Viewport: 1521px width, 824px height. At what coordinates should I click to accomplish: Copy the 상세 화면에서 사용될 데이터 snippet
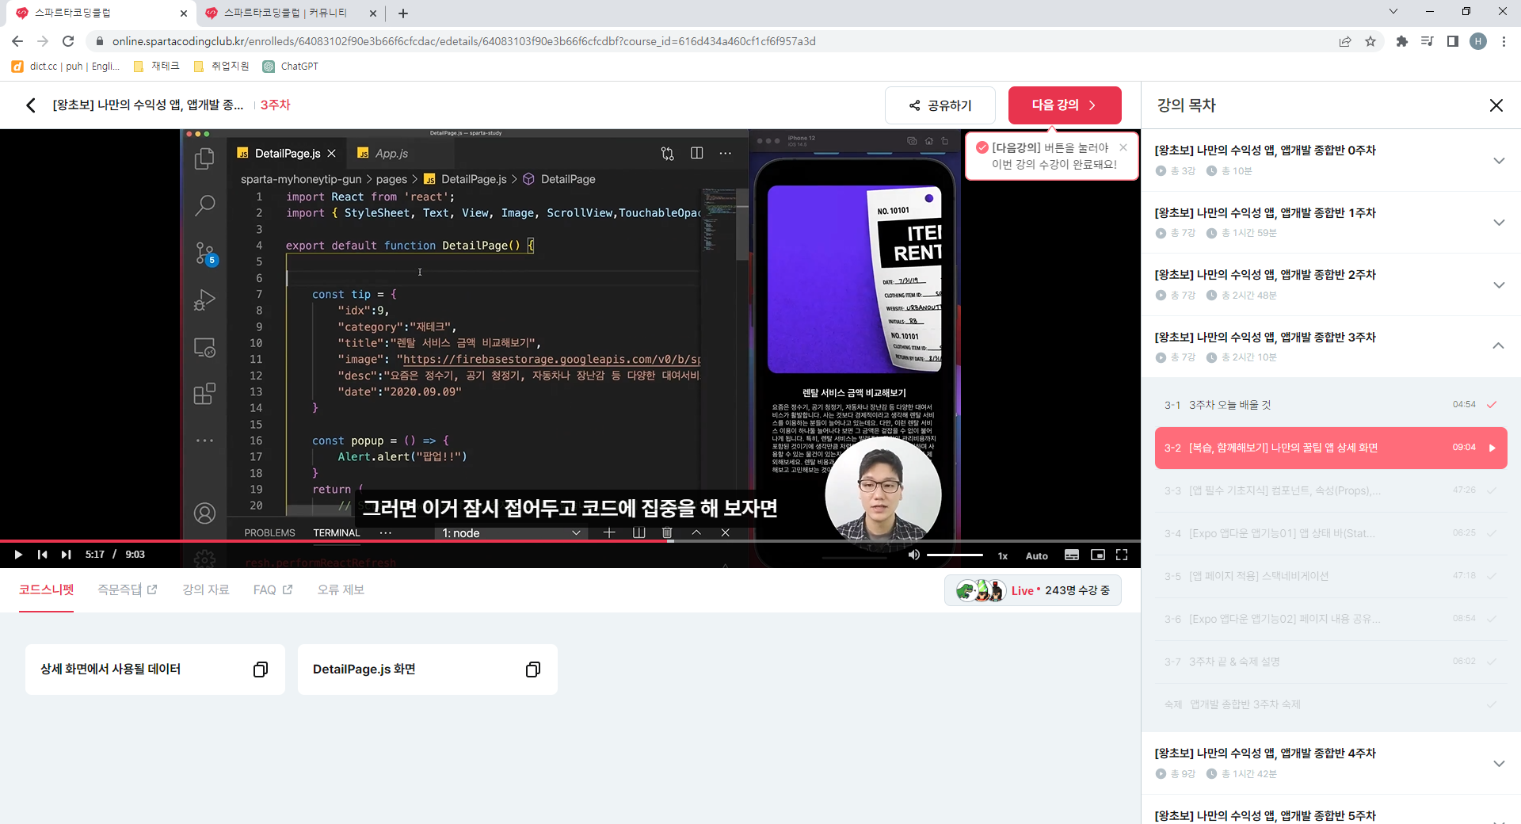click(260, 669)
